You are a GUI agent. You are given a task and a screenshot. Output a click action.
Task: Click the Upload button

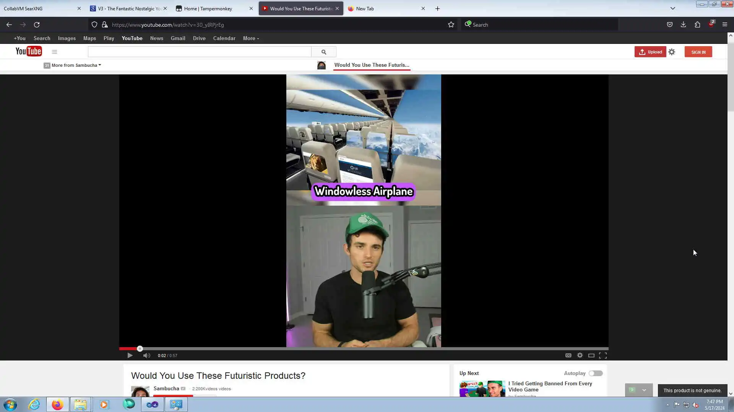(650, 52)
